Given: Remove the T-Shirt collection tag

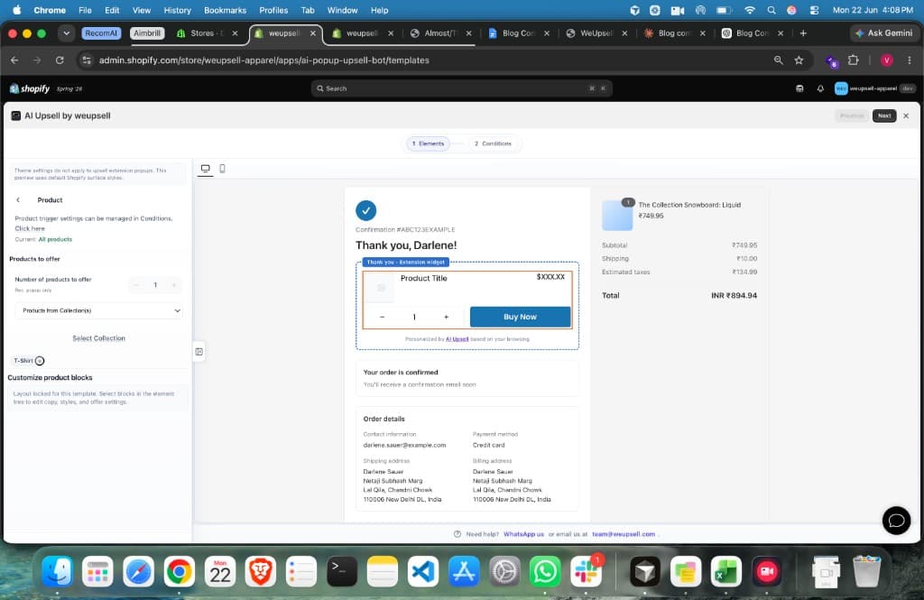Looking at the screenshot, I should 40,361.
